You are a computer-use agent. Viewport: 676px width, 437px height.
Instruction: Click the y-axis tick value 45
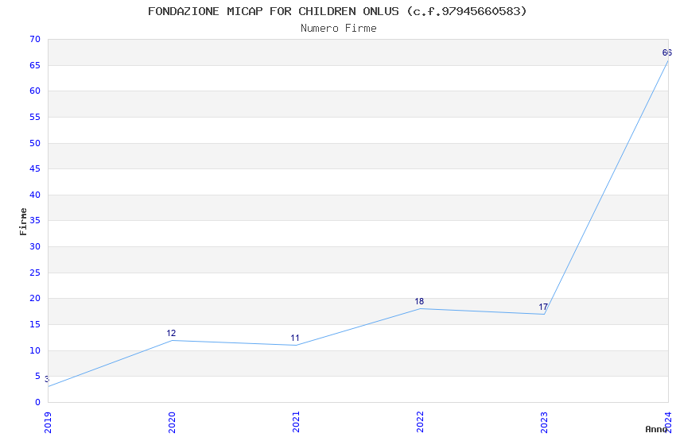35,168
